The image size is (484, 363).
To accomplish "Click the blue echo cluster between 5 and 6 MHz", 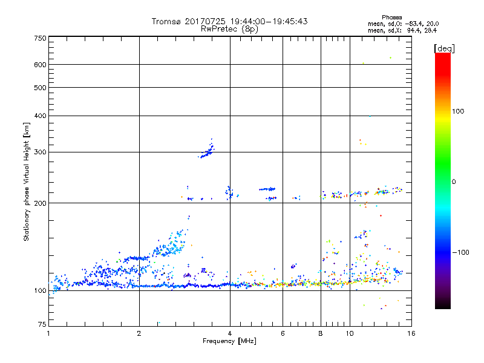I will tap(267, 189).
